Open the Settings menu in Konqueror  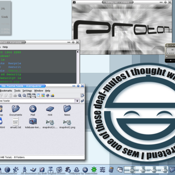point(27,91)
